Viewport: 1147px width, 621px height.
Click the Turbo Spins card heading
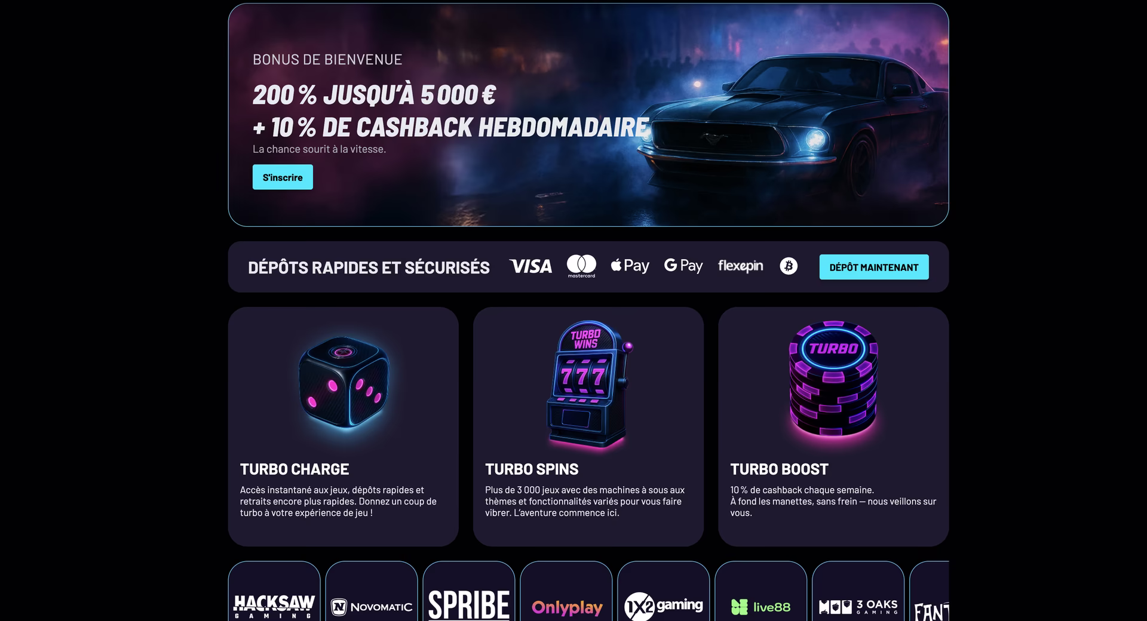532,469
